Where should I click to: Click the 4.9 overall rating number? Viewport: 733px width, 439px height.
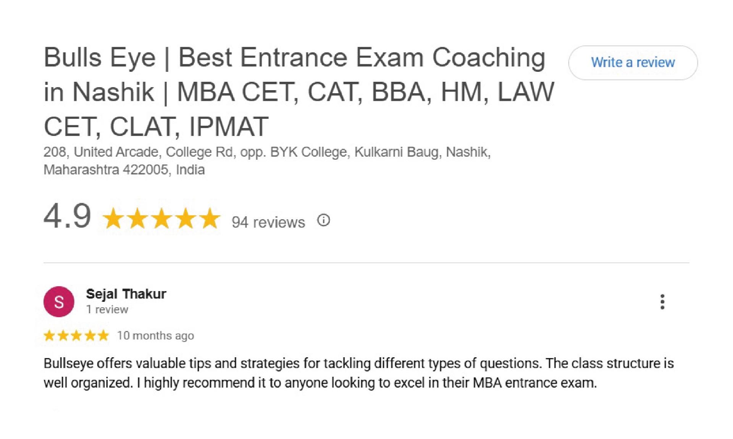pos(67,216)
